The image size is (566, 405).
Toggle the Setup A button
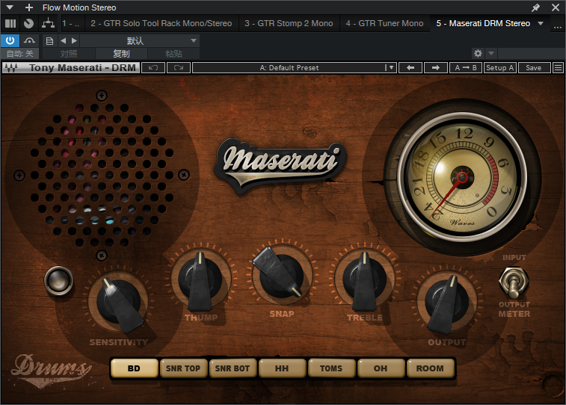500,68
